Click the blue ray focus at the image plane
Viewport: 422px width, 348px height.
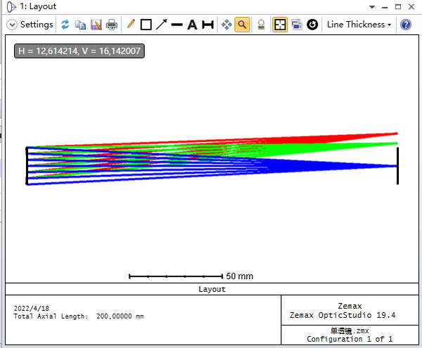(395, 166)
